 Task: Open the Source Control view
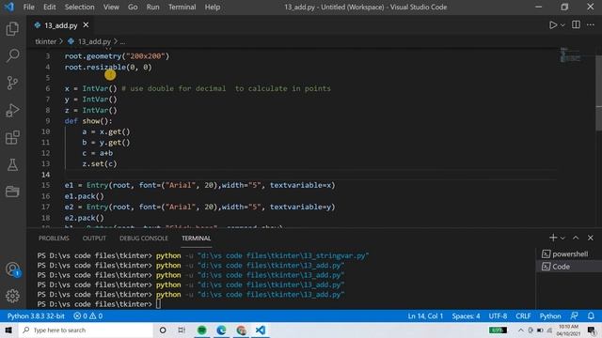coord(12,83)
